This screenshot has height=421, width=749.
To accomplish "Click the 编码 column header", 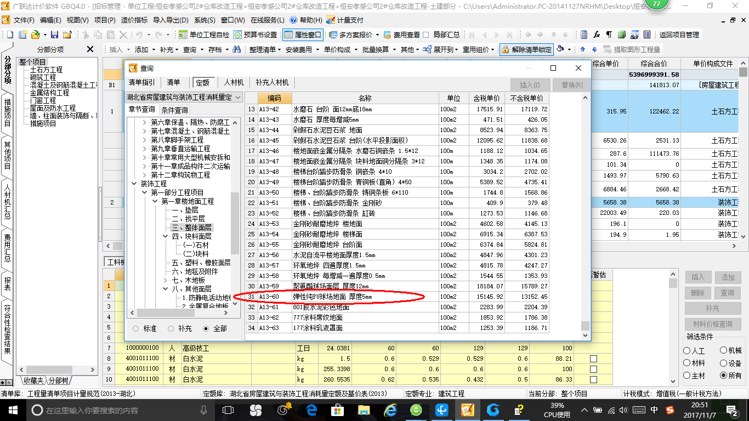I will pos(275,98).
